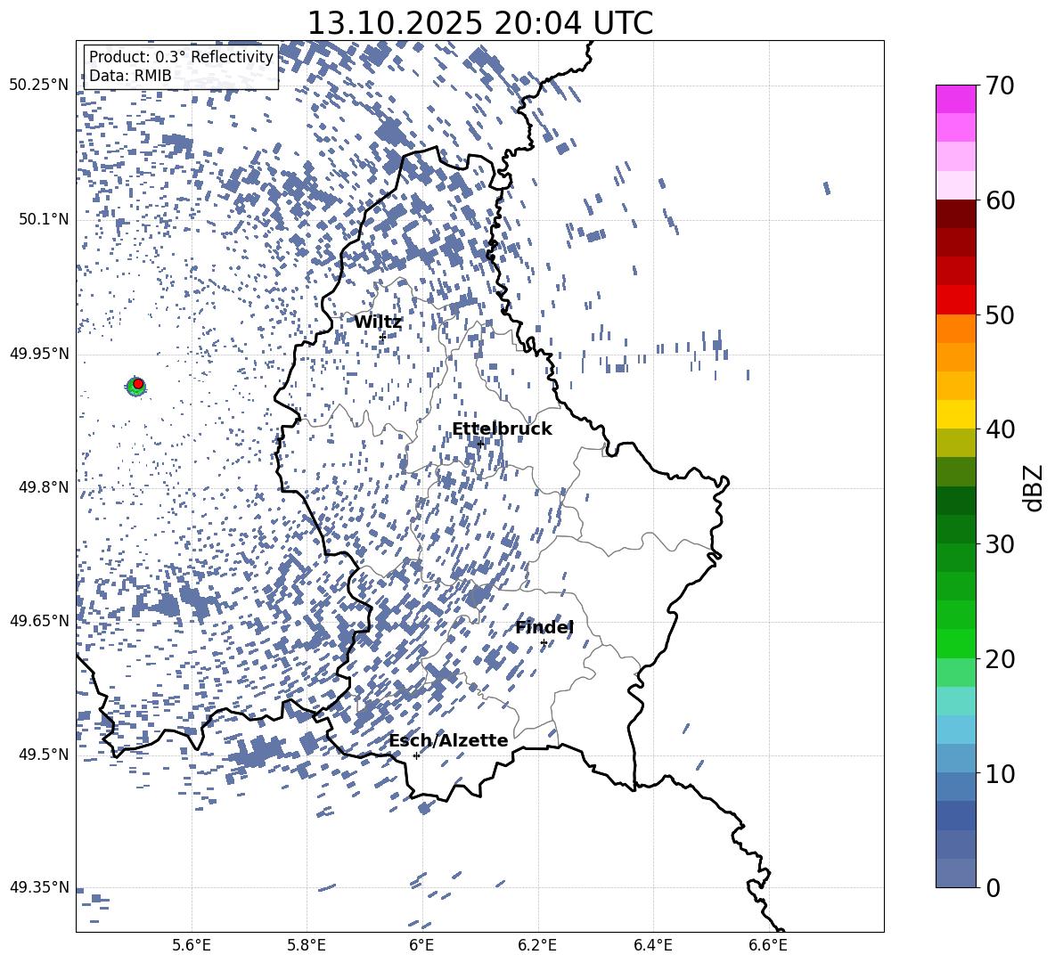Image resolution: width=1055 pixels, height=963 pixels.
Task: Click the Wiltz city label
Action: [378, 322]
